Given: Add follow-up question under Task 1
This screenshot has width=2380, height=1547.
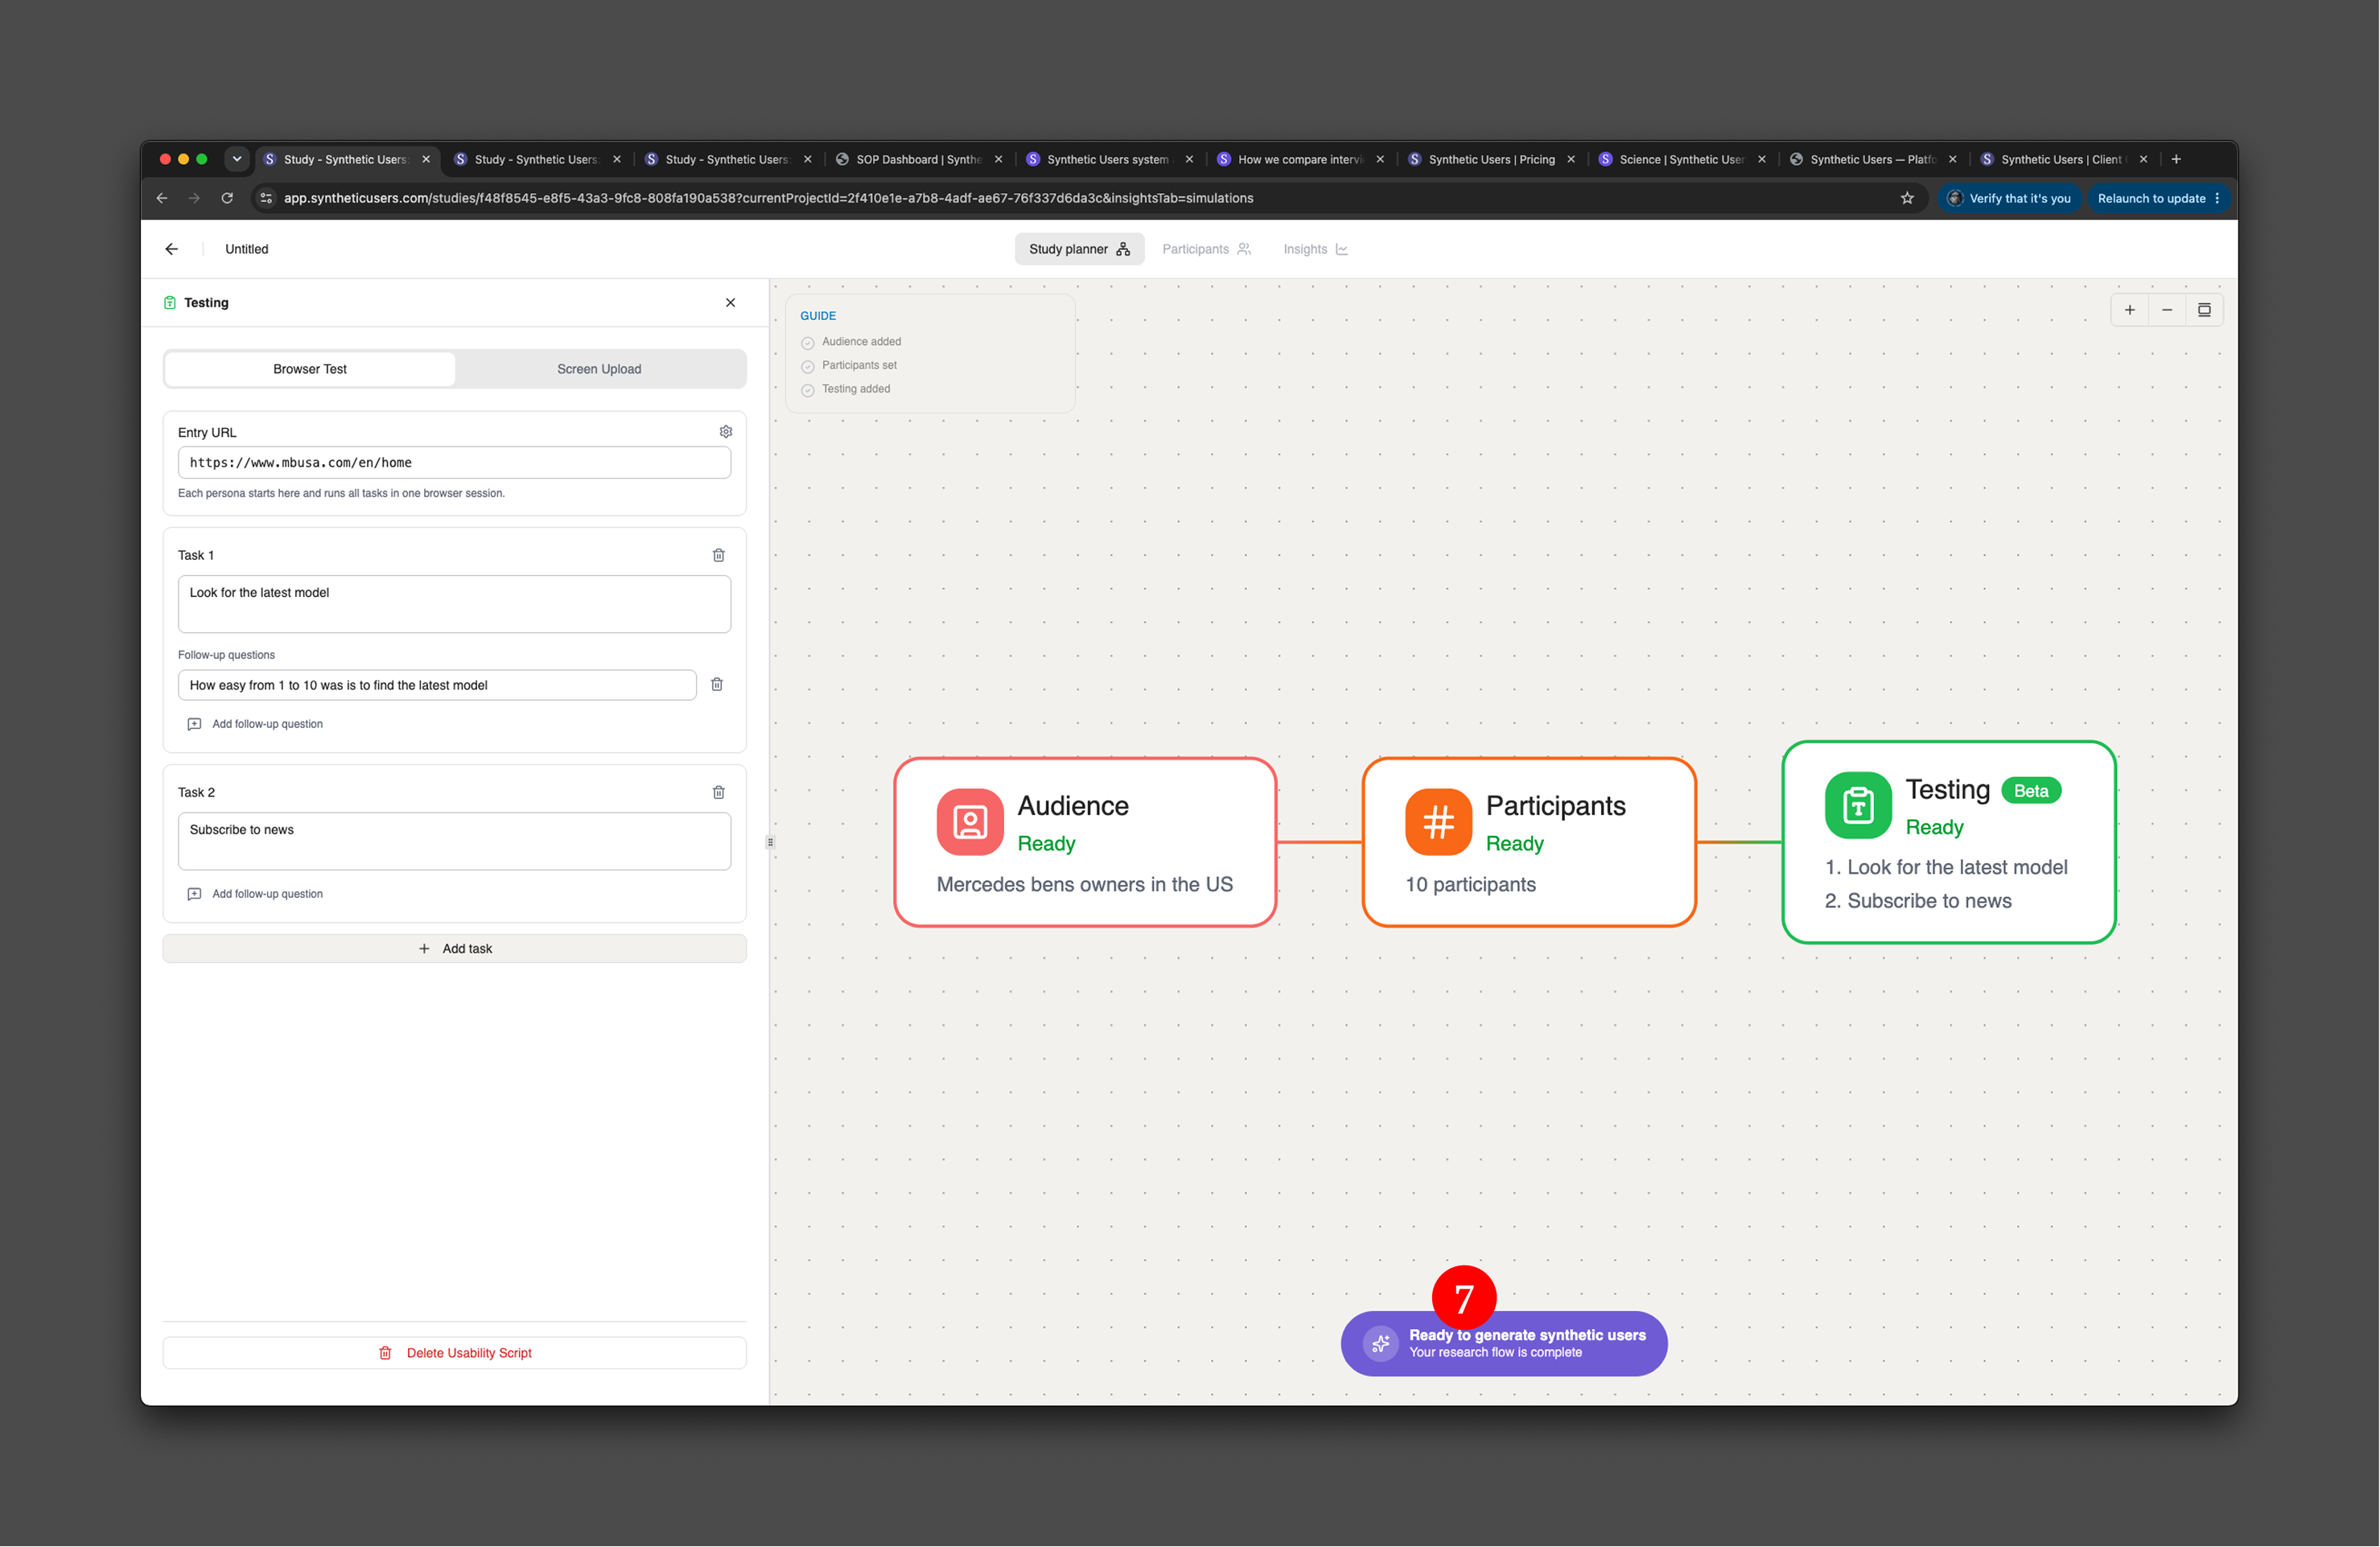Looking at the screenshot, I should coord(255,724).
